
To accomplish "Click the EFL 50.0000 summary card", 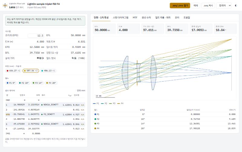I will [104, 29].
